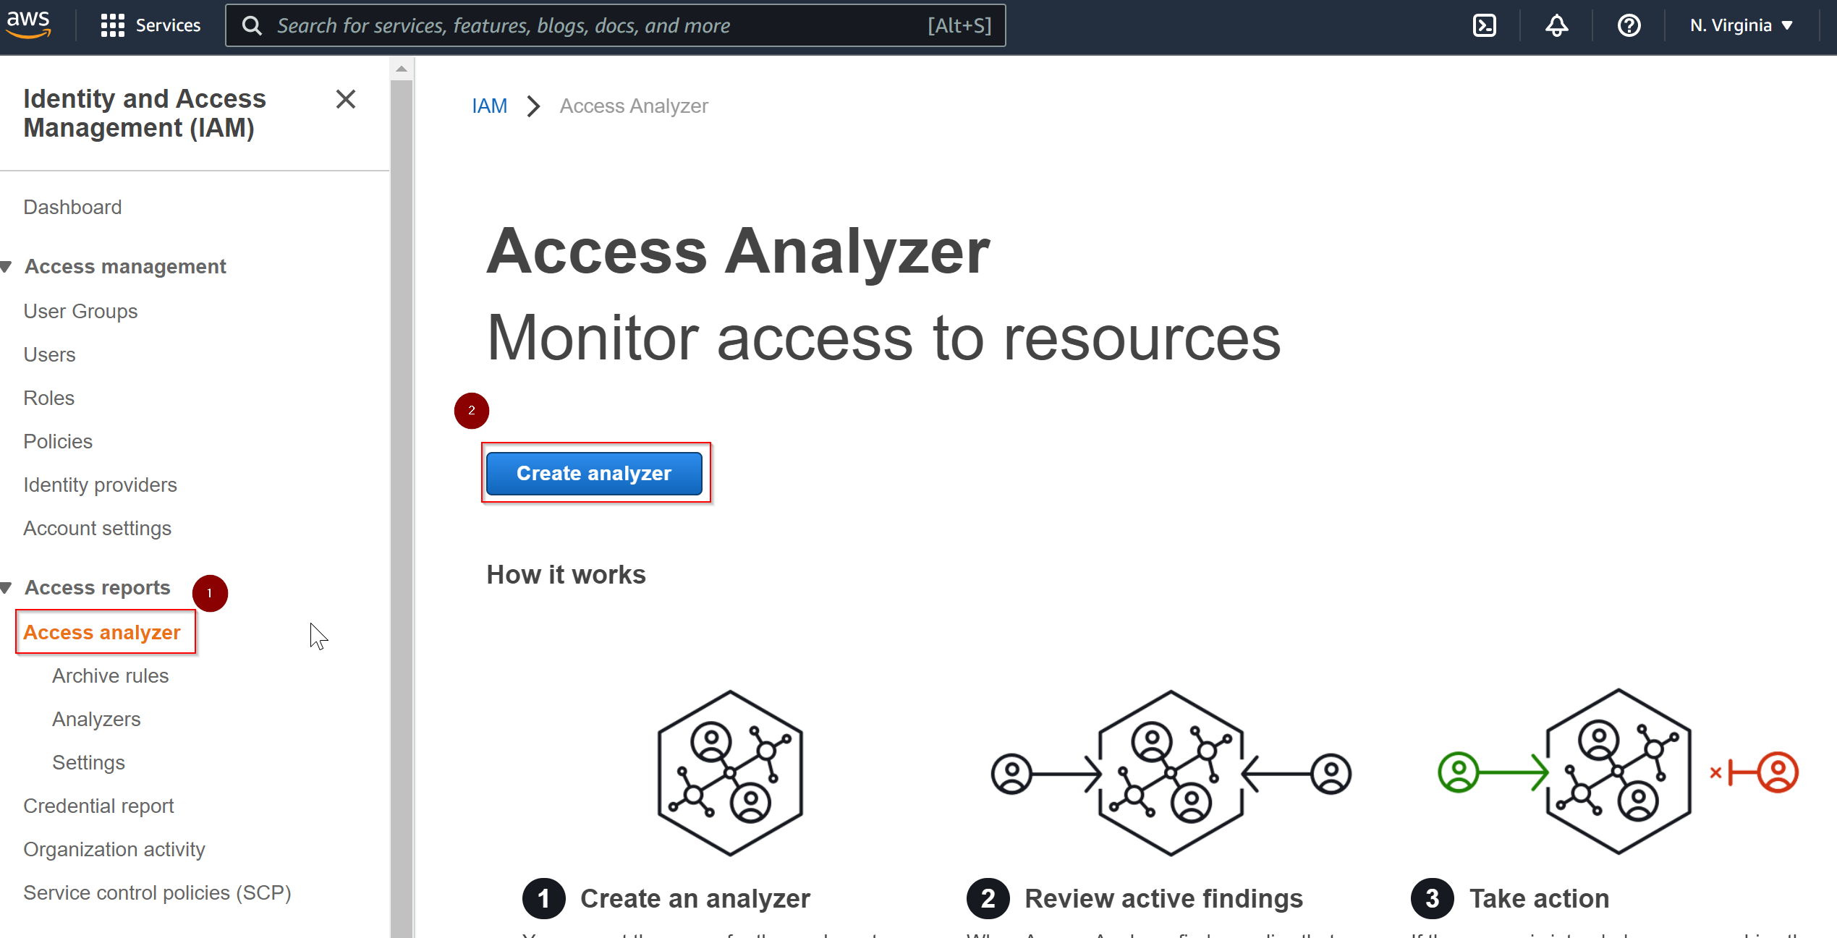Click the Take action illustration
Viewport: 1837px width, 938px height.
tap(1618, 772)
